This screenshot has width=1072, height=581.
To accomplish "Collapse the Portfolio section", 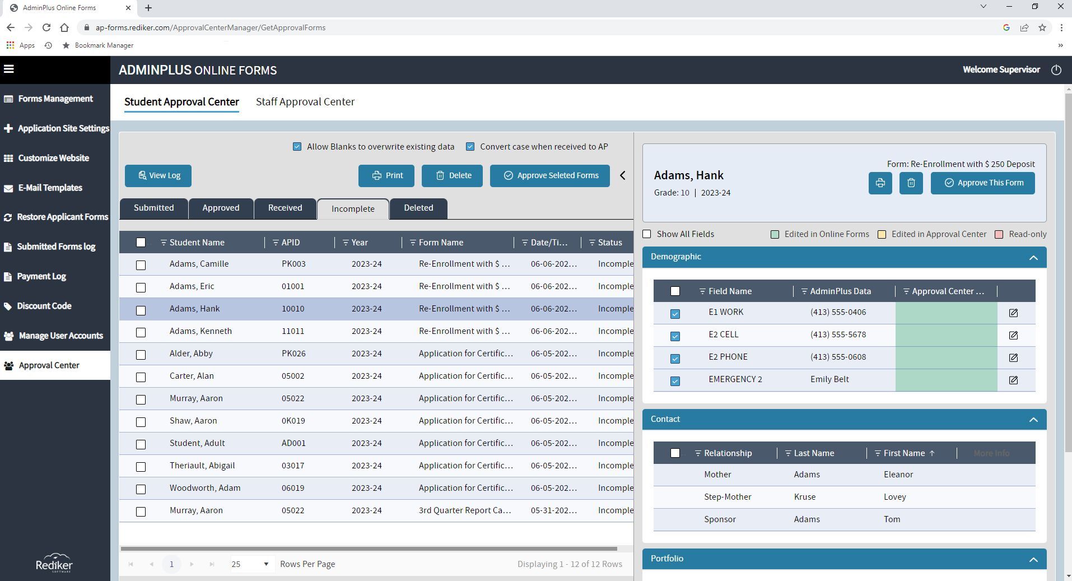I will click(x=1033, y=560).
